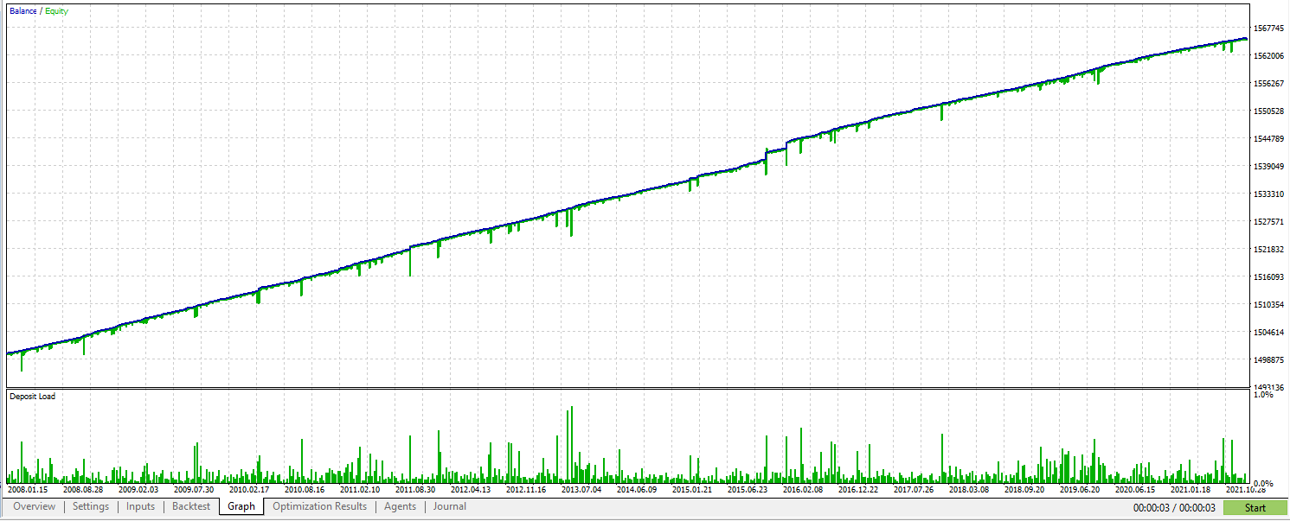Click the 1516093 axis value
The width and height of the screenshot is (1290, 521).
[x=1269, y=277]
